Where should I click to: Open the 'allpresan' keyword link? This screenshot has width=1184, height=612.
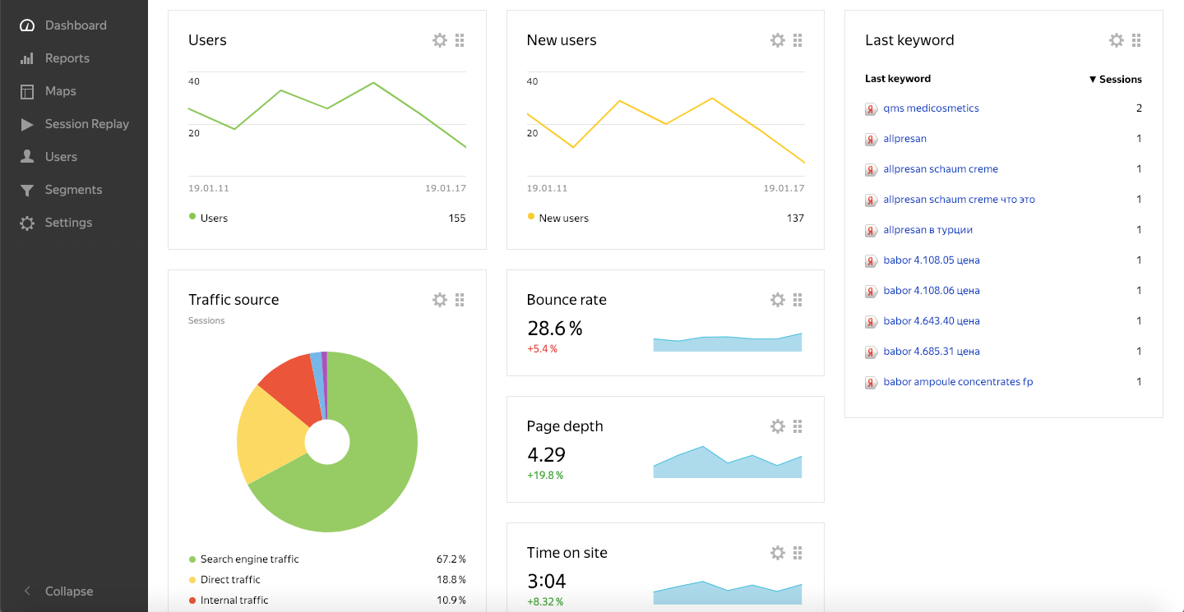click(904, 139)
